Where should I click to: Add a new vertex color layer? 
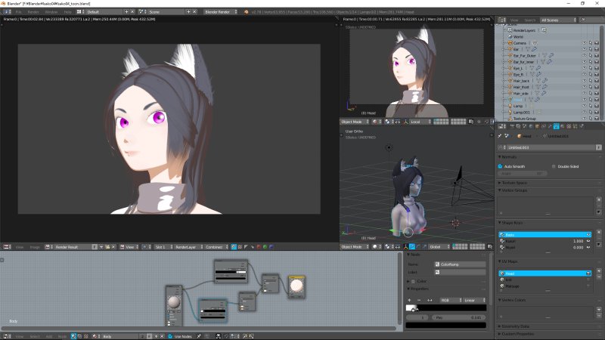click(599, 309)
